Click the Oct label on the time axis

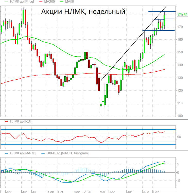61,191
